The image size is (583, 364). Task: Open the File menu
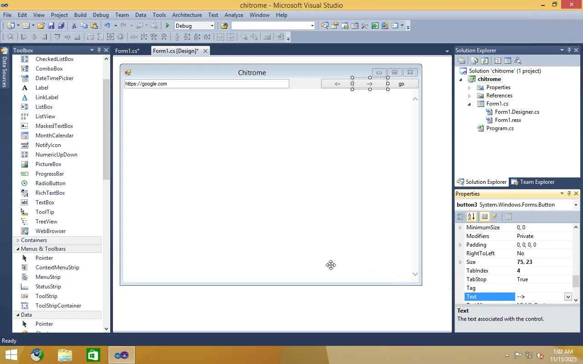[x=7, y=15]
